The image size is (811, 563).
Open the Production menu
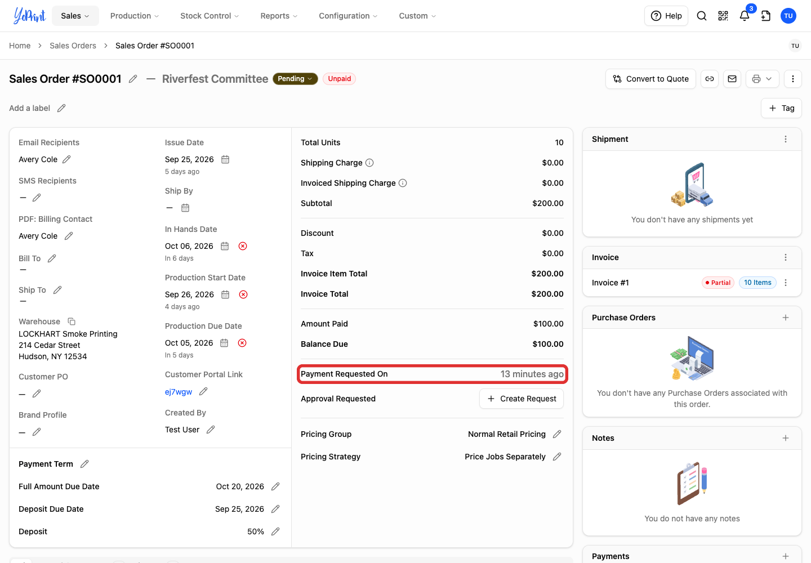[x=135, y=16]
